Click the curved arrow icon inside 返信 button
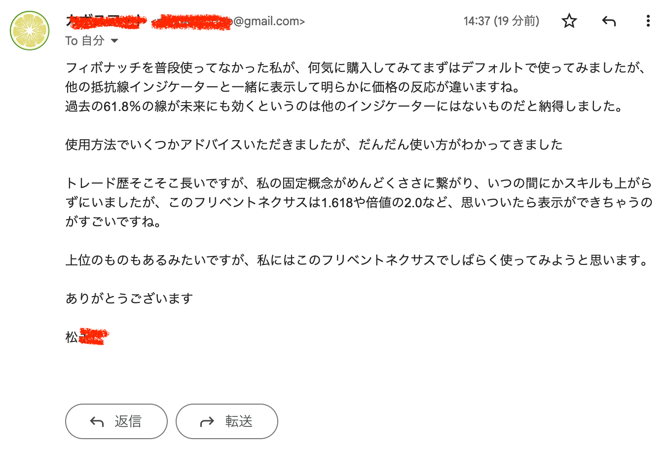 click(97, 421)
